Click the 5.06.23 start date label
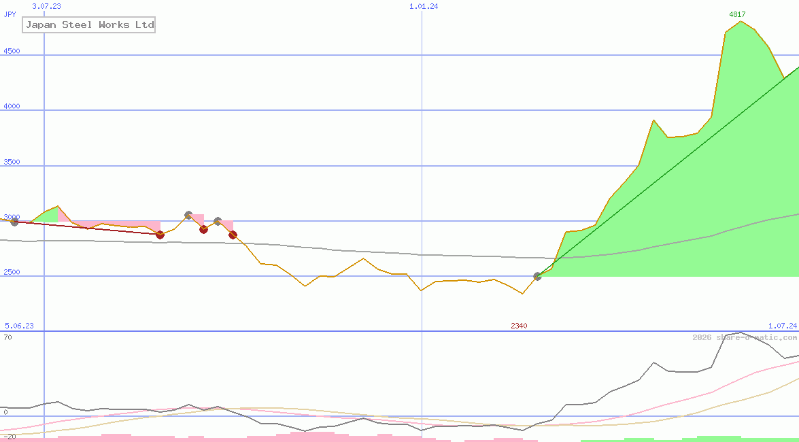Screen dimensions: 799x442 (x=19, y=326)
